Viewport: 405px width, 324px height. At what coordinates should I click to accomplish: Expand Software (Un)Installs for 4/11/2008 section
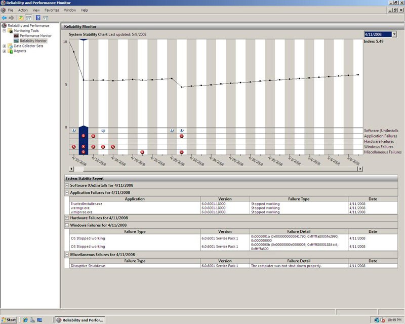67,185
